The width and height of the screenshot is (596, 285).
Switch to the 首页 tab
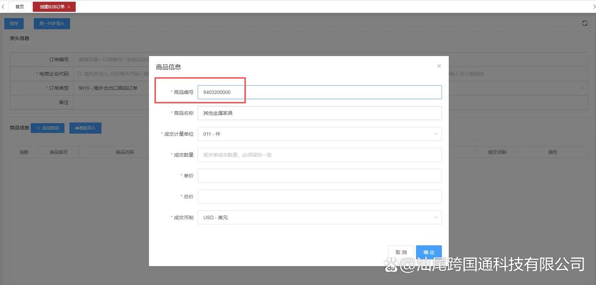[20, 7]
